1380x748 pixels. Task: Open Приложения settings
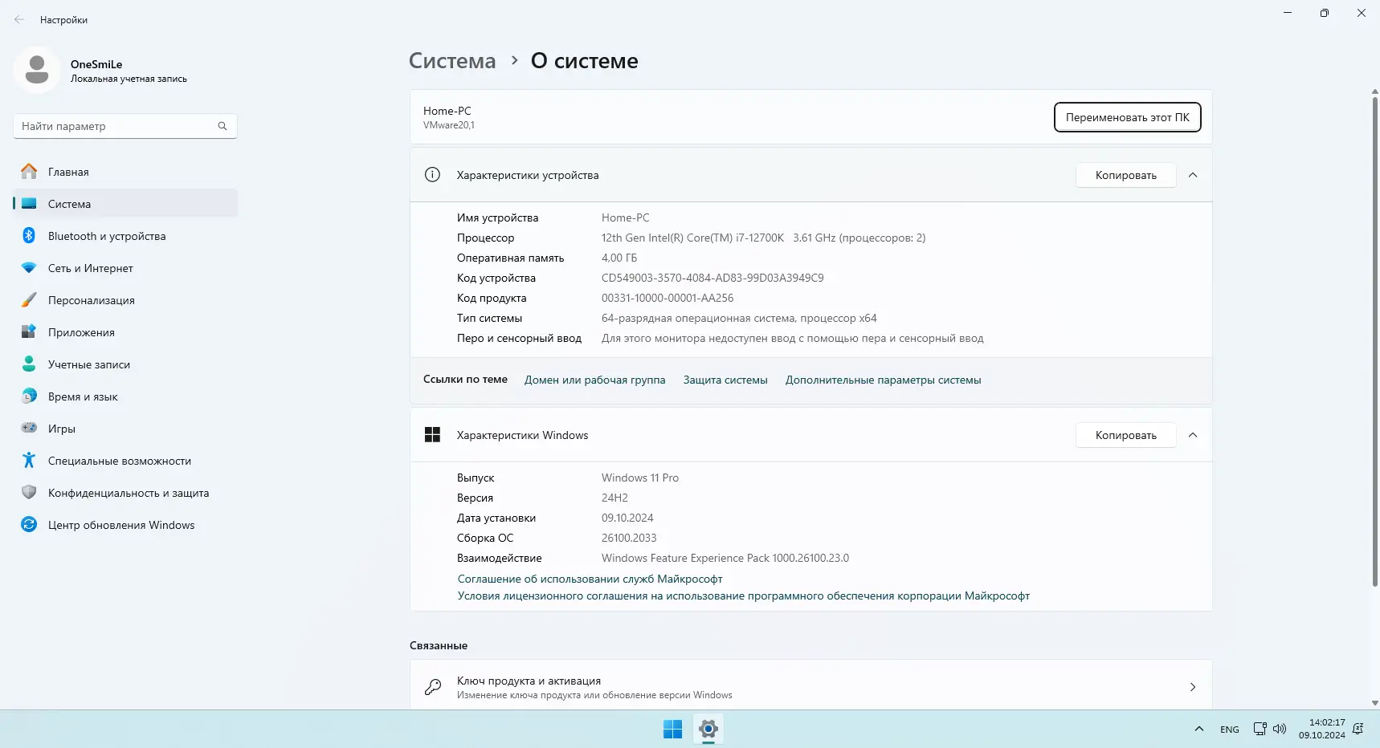point(80,331)
